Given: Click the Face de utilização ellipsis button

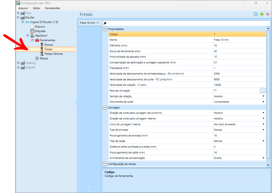Looking at the screenshot, I should [263, 90].
